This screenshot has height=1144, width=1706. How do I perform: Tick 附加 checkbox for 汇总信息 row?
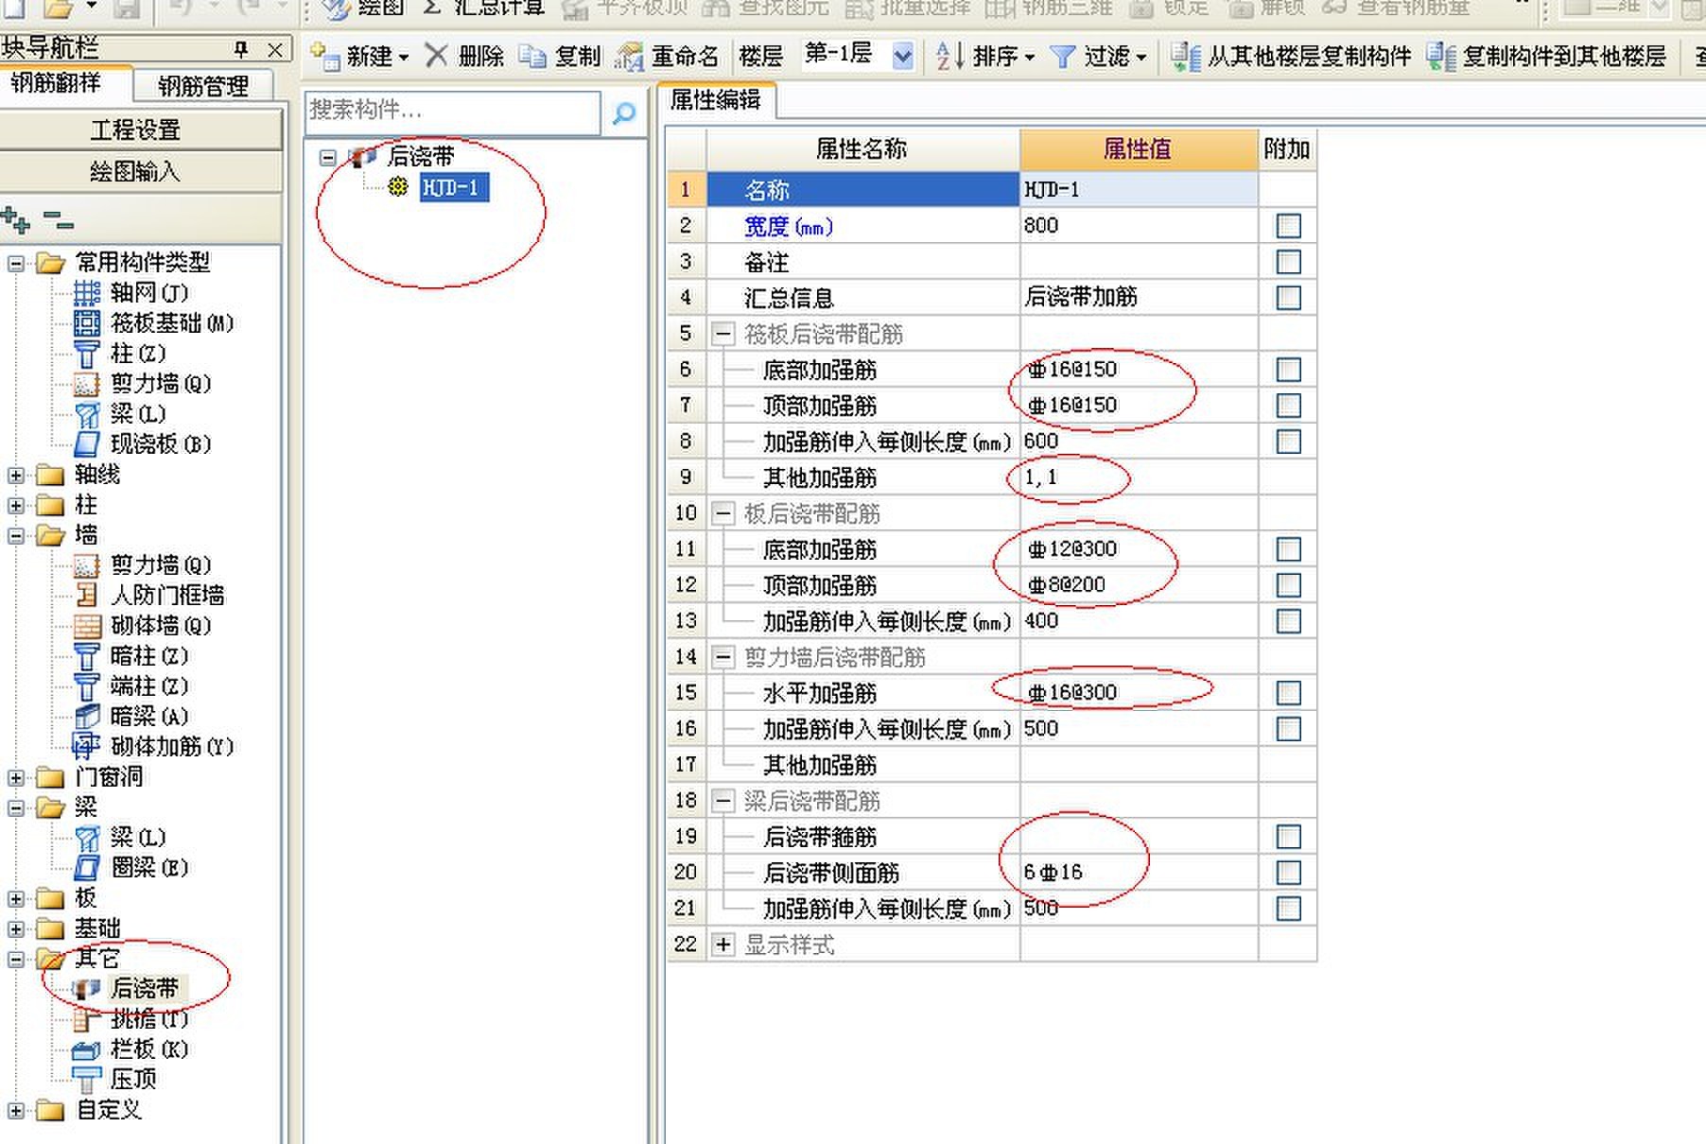point(1288,298)
